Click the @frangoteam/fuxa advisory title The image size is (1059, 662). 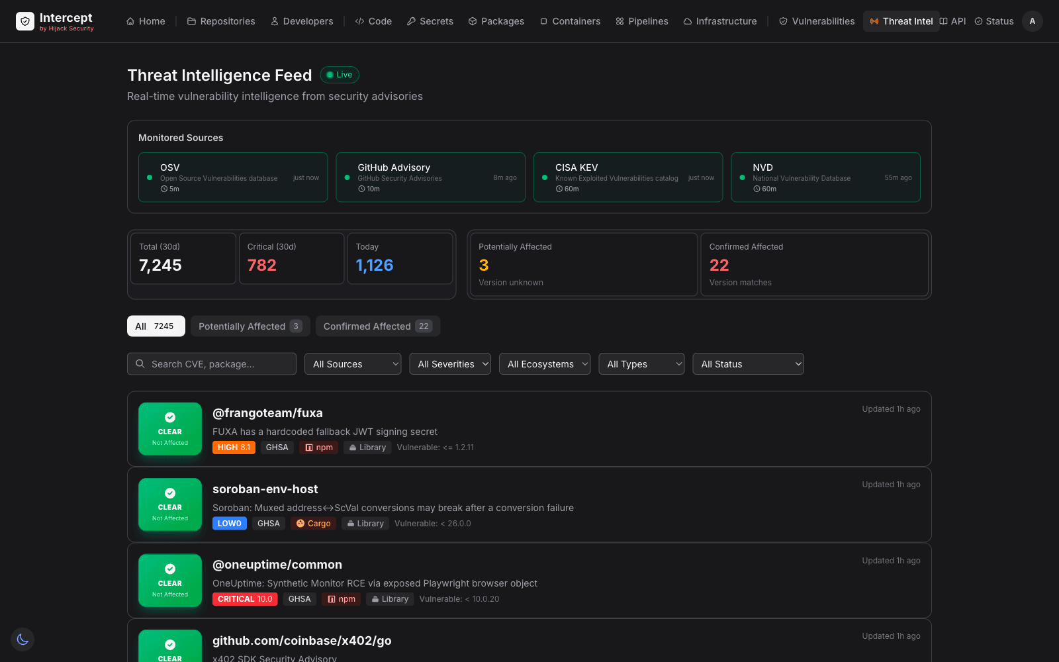(267, 412)
